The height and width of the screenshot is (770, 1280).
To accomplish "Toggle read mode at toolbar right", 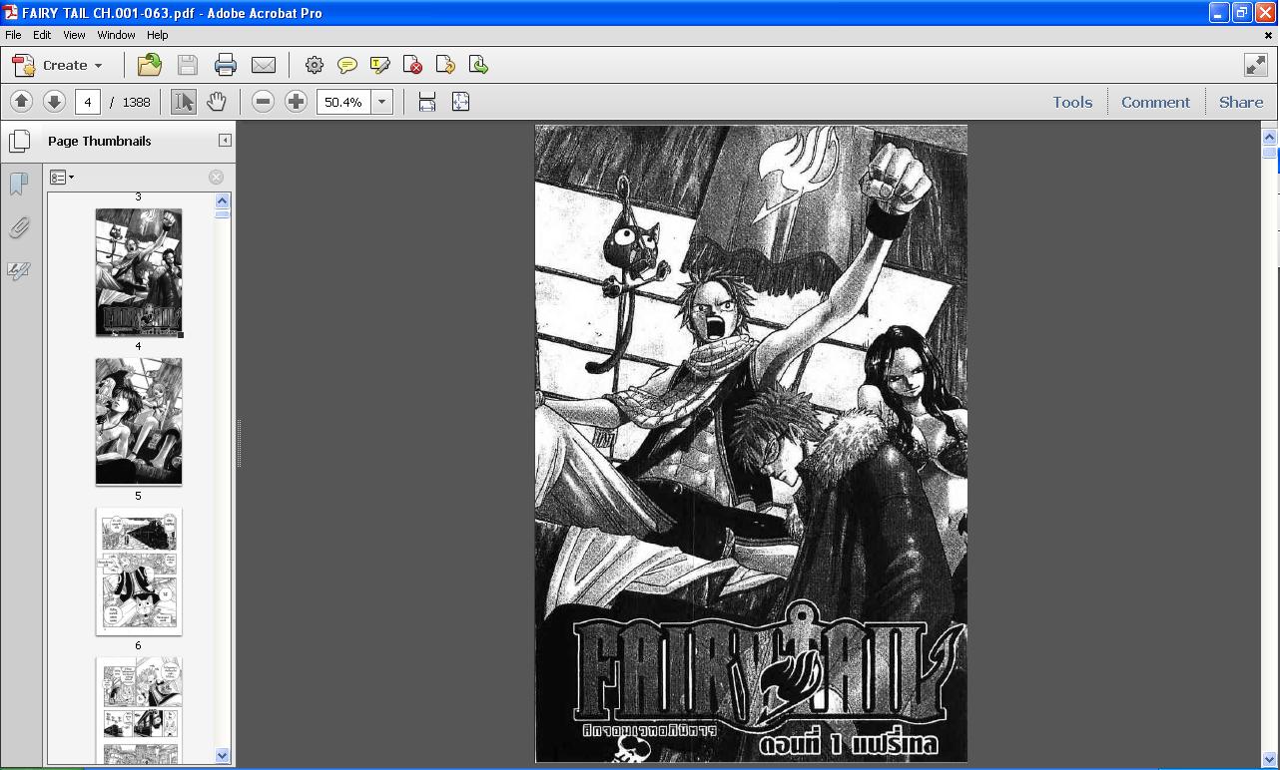I will click(x=1256, y=65).
